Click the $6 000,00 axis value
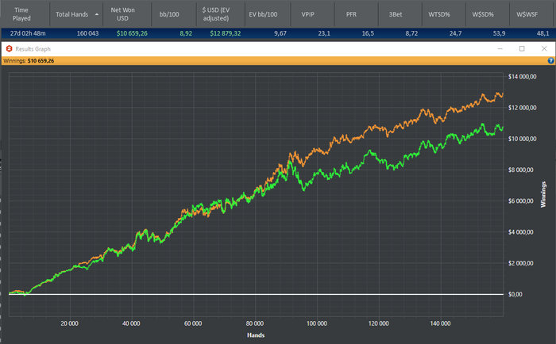This screenshot has height=344, width=556. [520, 201]
